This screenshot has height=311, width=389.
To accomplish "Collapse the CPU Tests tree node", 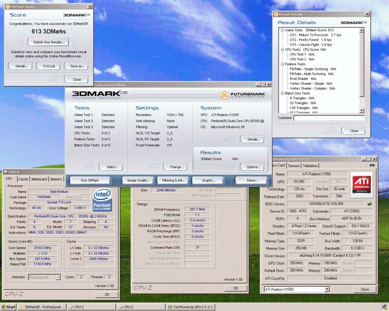I will (x=282, y=50).
